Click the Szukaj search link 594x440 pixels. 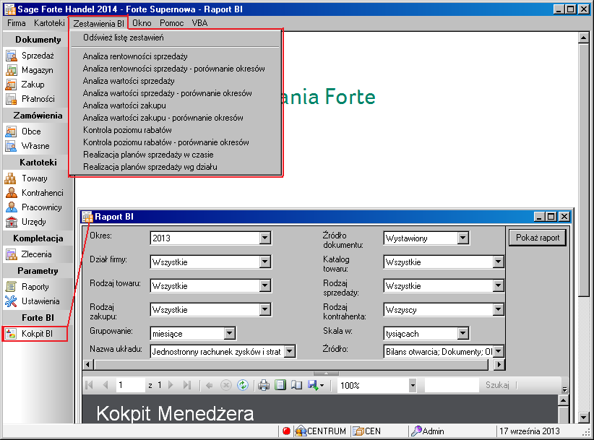pyautogui.click(x=497, y=385)
